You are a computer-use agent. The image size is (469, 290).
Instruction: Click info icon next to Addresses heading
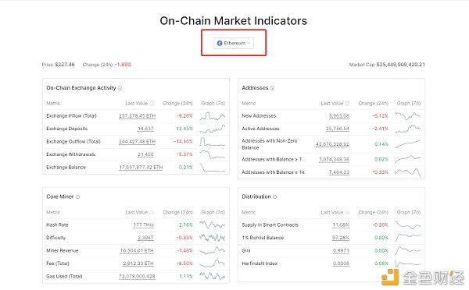(272, 88)
